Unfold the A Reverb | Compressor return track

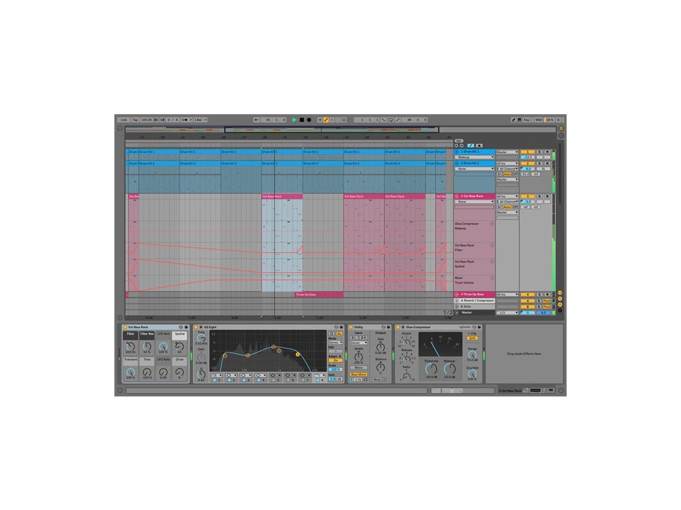pyautogui.click(x=456, y=301)
